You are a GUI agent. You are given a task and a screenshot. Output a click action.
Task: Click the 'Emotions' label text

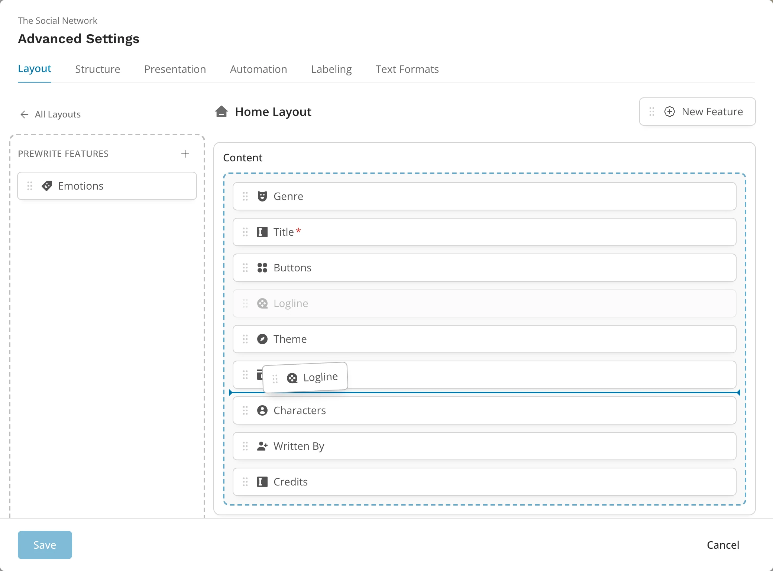click(x=81, y=186)
